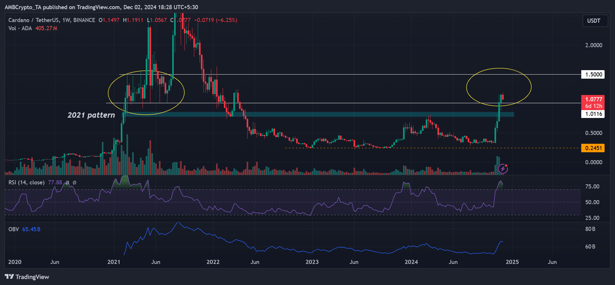Click the orange 0.2451 price label
615x285 pixels.
[593, 148]
